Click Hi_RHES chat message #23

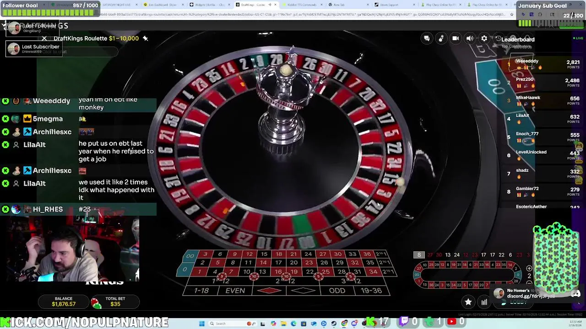78,209
